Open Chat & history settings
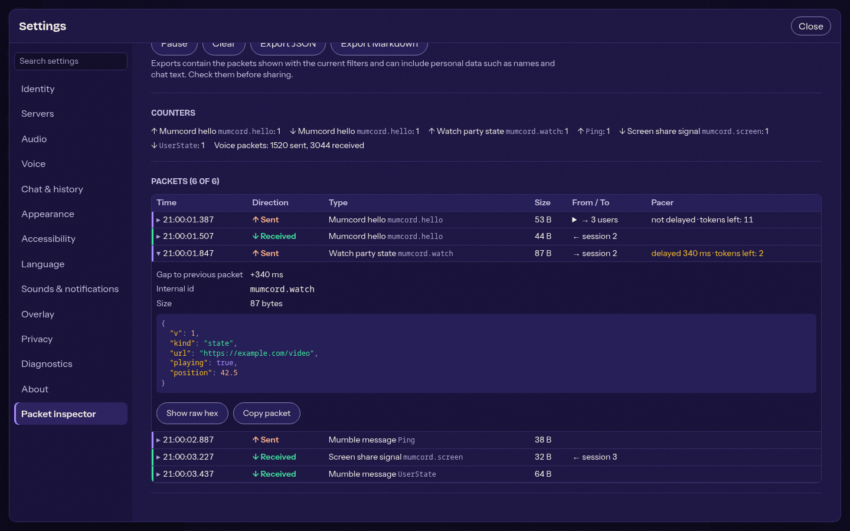The height and width of the screenshot is (531, 850). (x=71, y=189)
